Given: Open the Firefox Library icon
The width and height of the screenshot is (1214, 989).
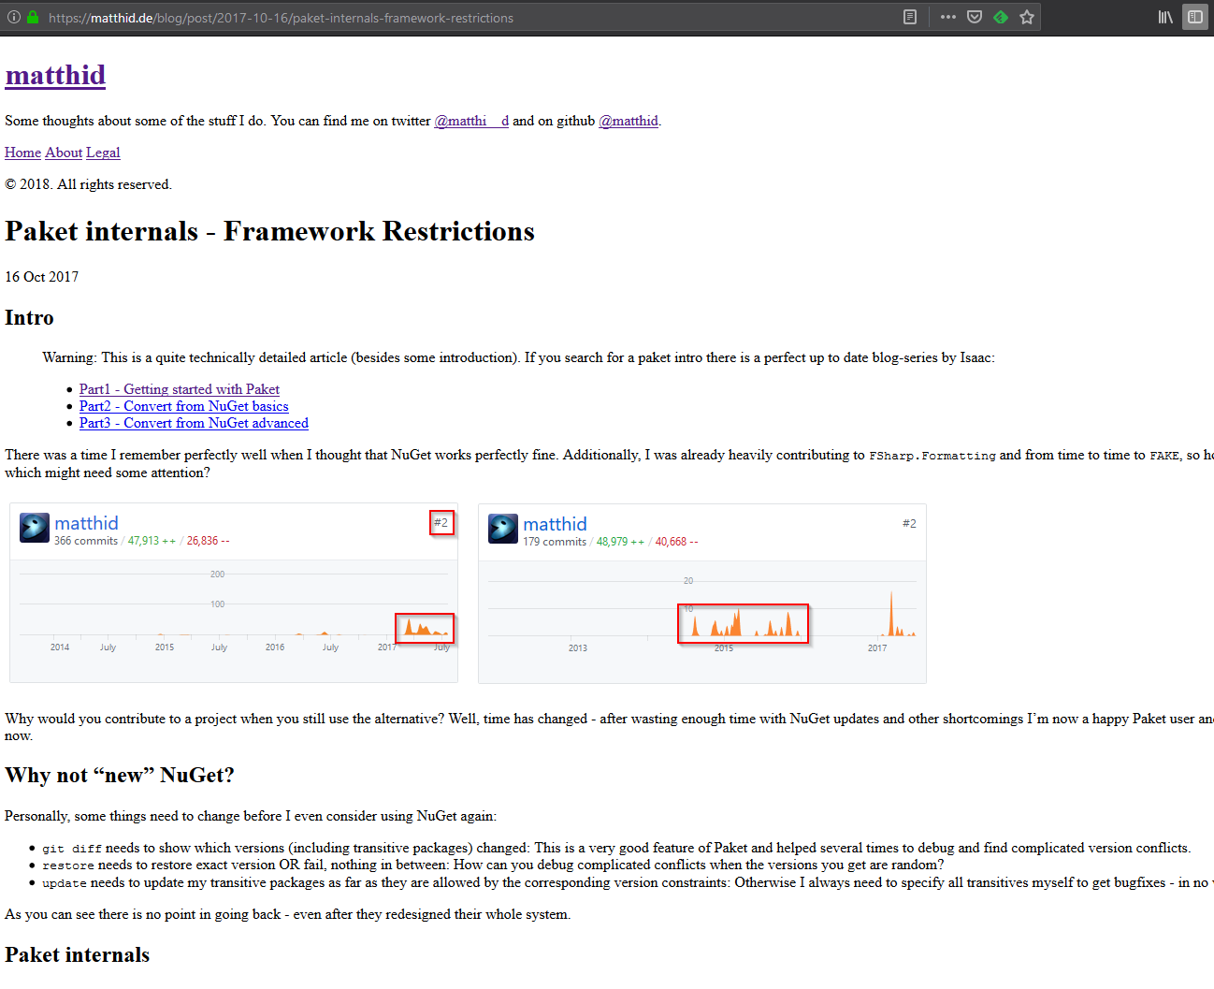Looking at the screenshot, I should [1165, 17].
